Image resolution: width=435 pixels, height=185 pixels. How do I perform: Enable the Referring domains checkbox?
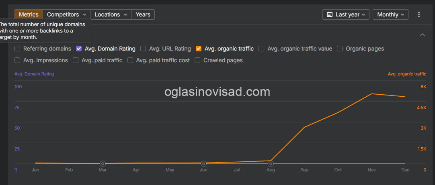tap(17, 49)
